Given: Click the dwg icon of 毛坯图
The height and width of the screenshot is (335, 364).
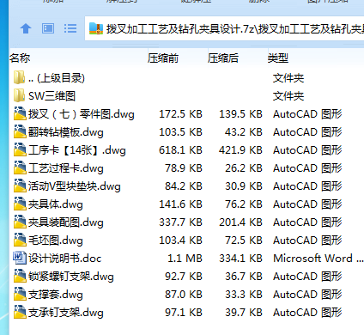Looking at the screenshot, I should pos(20,240).
